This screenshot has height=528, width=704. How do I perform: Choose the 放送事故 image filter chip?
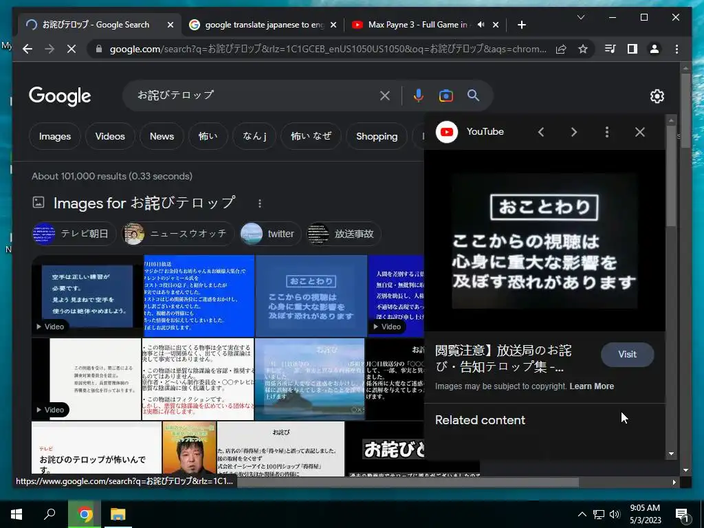tap(344, 234)
